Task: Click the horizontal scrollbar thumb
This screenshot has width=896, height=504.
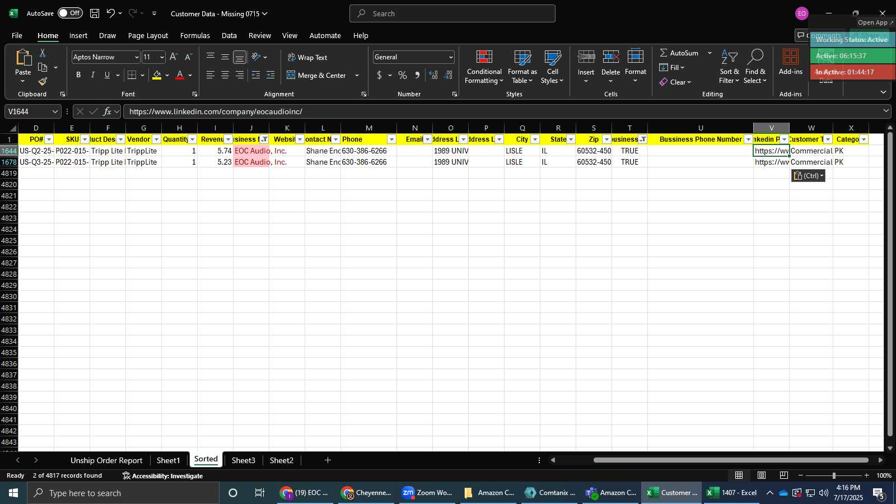Action: pyautogui.click(x=731, y=460)
